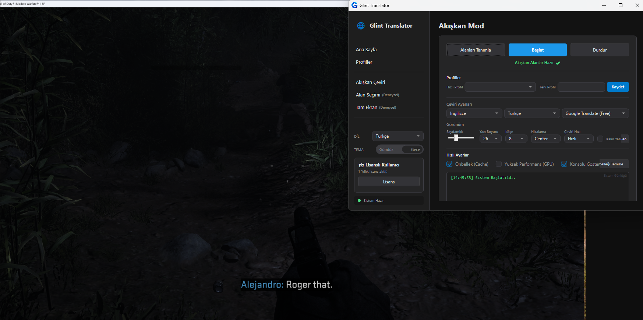Click the green checkmark after Akışkan Alanlar Hazır

[x=558, y=63]
